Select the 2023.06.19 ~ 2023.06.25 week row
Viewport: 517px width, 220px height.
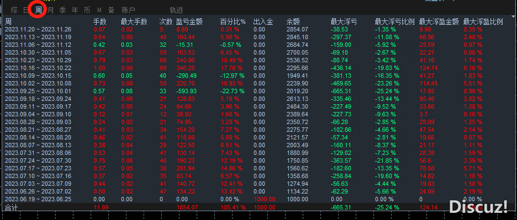click(x=258, y=199)
